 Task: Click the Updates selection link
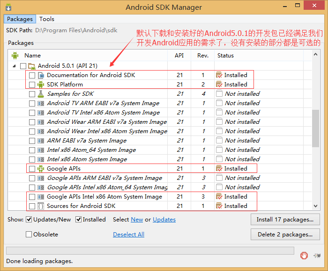(x=164, y=220)
